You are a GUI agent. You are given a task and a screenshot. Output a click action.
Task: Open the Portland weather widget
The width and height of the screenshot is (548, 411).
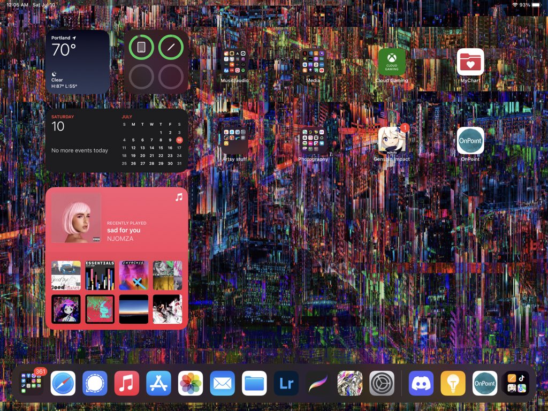click(x=78, y=62)
